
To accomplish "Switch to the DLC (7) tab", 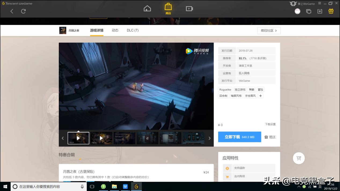I will pyautogui.click(x=133, y=30).
